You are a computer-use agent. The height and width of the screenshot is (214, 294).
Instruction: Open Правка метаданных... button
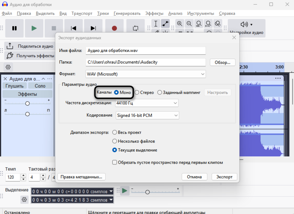(81, 177)
